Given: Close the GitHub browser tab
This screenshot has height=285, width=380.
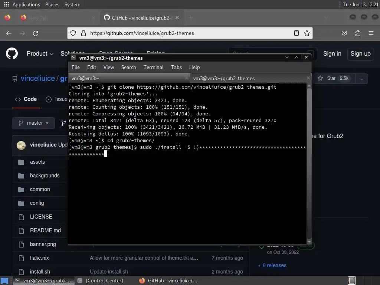Looking at the screenshot, I should click(x=177, y=18).
